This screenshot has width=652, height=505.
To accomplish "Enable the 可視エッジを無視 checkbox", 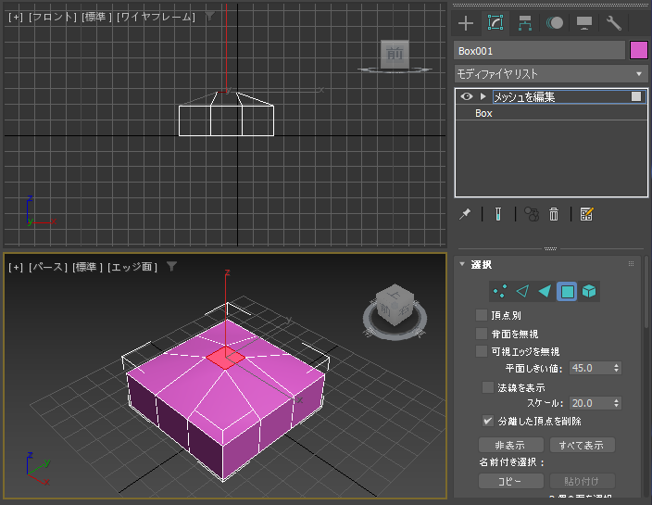I will click(x=482, y=351).
